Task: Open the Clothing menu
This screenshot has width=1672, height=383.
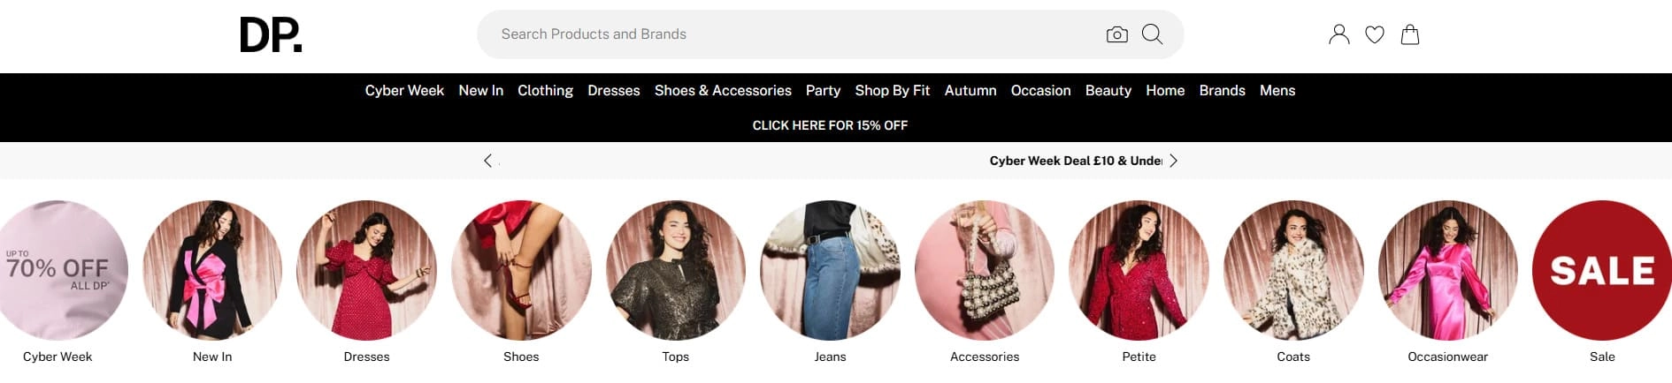Action: coord(545,91)
